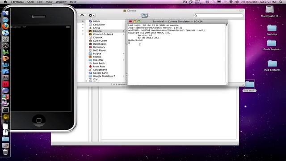Open the Help menu
The image size is (286, 161).
73,2
